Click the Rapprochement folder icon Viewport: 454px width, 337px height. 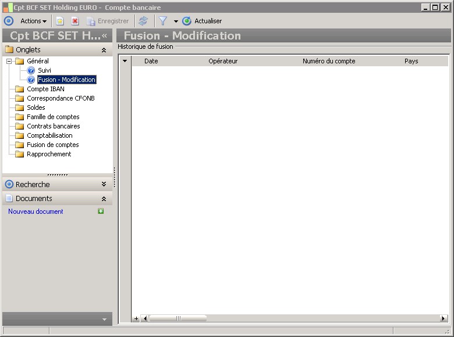19,154
